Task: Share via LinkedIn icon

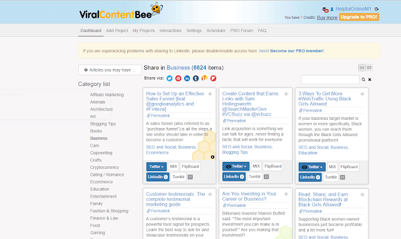Action: (187, 78)
